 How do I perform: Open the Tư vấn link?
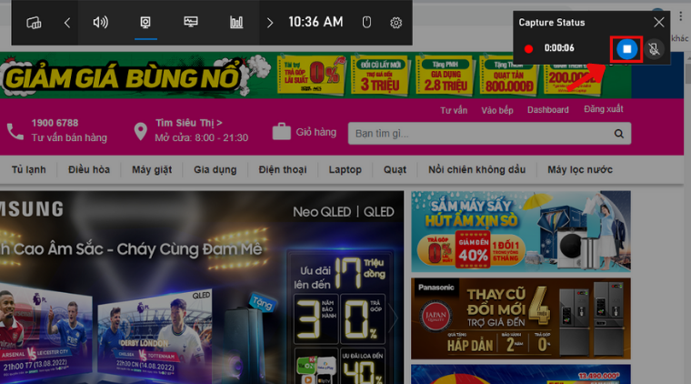pyautogui.click(x=454, y=110)
